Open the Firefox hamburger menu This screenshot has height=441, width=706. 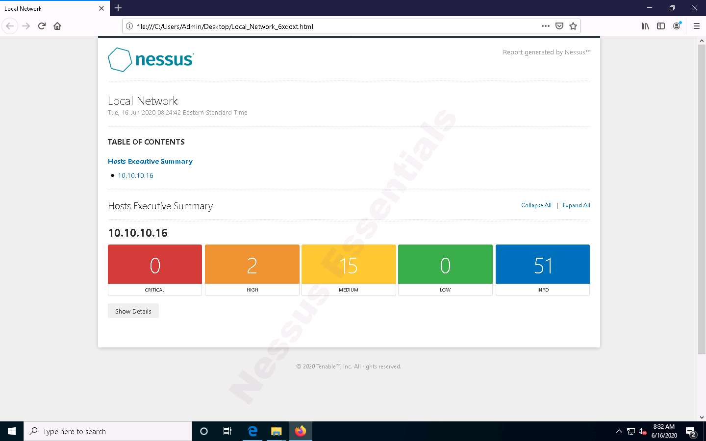click(696, 26)
